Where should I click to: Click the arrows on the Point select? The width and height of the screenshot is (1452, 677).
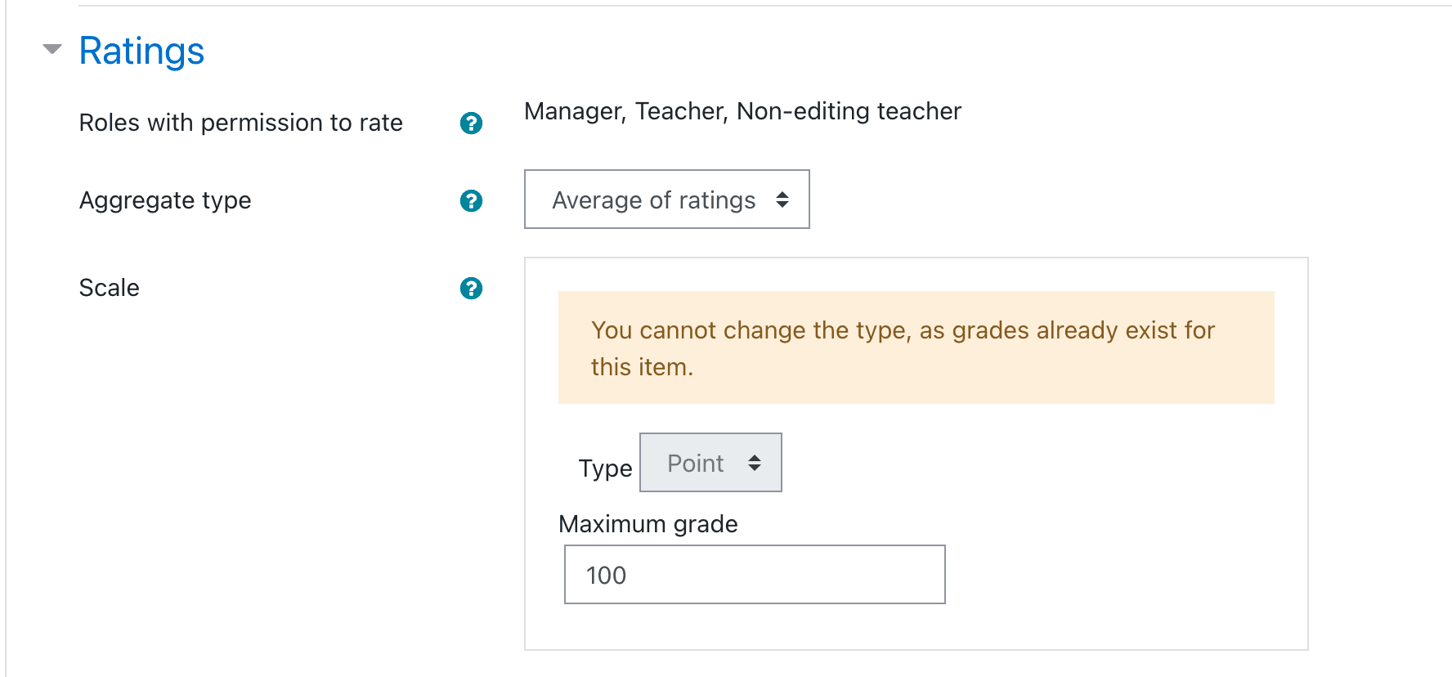coord(755,463)
